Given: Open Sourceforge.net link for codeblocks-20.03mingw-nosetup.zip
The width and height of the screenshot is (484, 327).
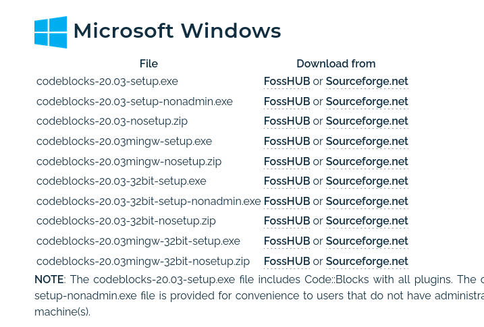Looking at the screenshot, I should coord(367,161).
